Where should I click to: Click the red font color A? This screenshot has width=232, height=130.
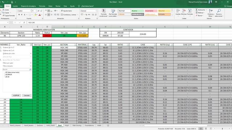(40, 15)
